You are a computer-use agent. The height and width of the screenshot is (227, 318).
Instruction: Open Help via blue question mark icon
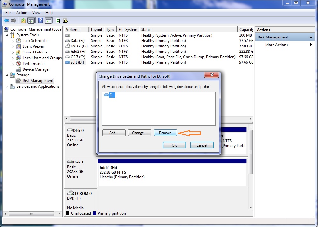(41, 20)
